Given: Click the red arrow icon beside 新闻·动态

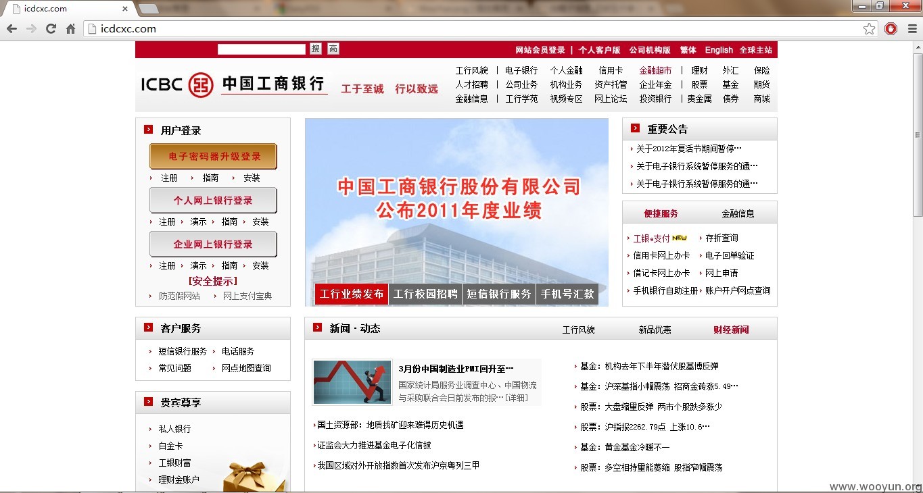Looking at the screenshot, I should tap(317, 328).
